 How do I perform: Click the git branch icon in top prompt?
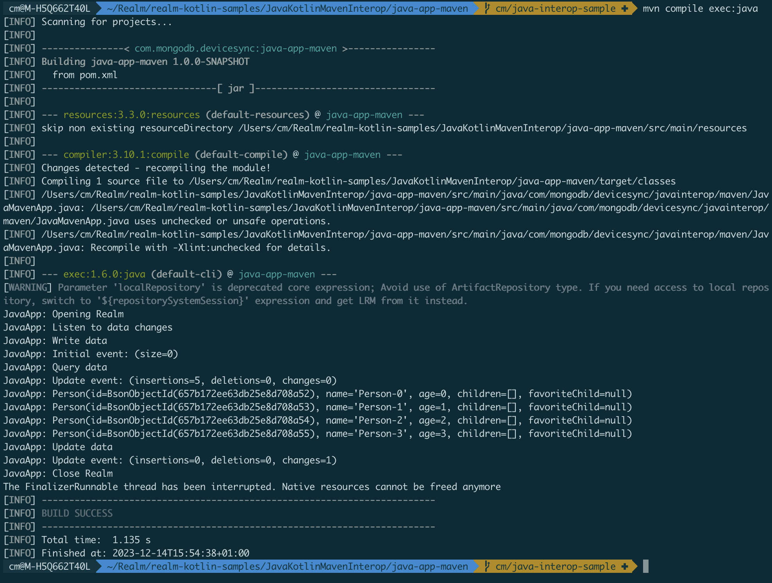click(487, 9)
